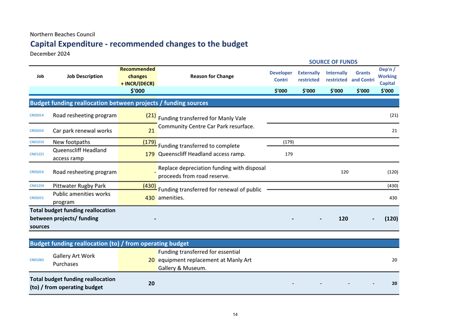Open job code CN01065 link
The image size is (470, 332).
pyautogui.click(x=36, y=260)
